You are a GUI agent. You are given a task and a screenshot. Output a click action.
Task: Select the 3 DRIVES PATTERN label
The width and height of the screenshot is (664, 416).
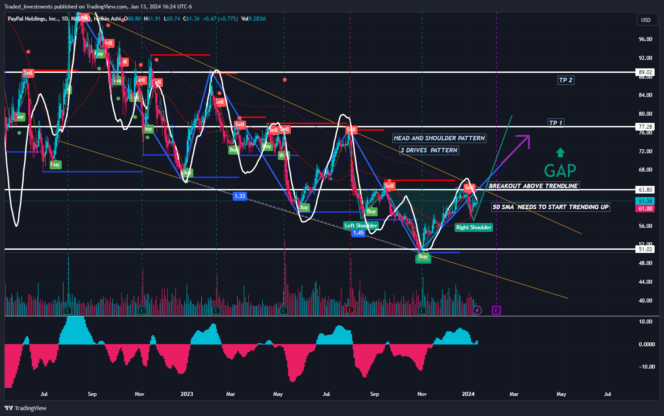pos(429,151)
